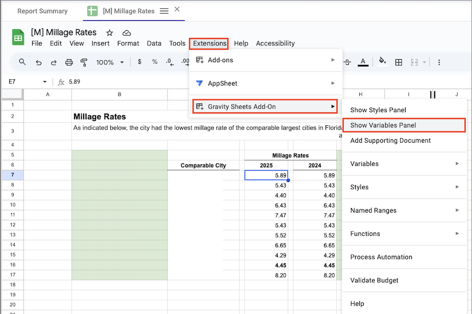Select the Comparable City header cell
This screenshot has height=314, width=472.
204,165
